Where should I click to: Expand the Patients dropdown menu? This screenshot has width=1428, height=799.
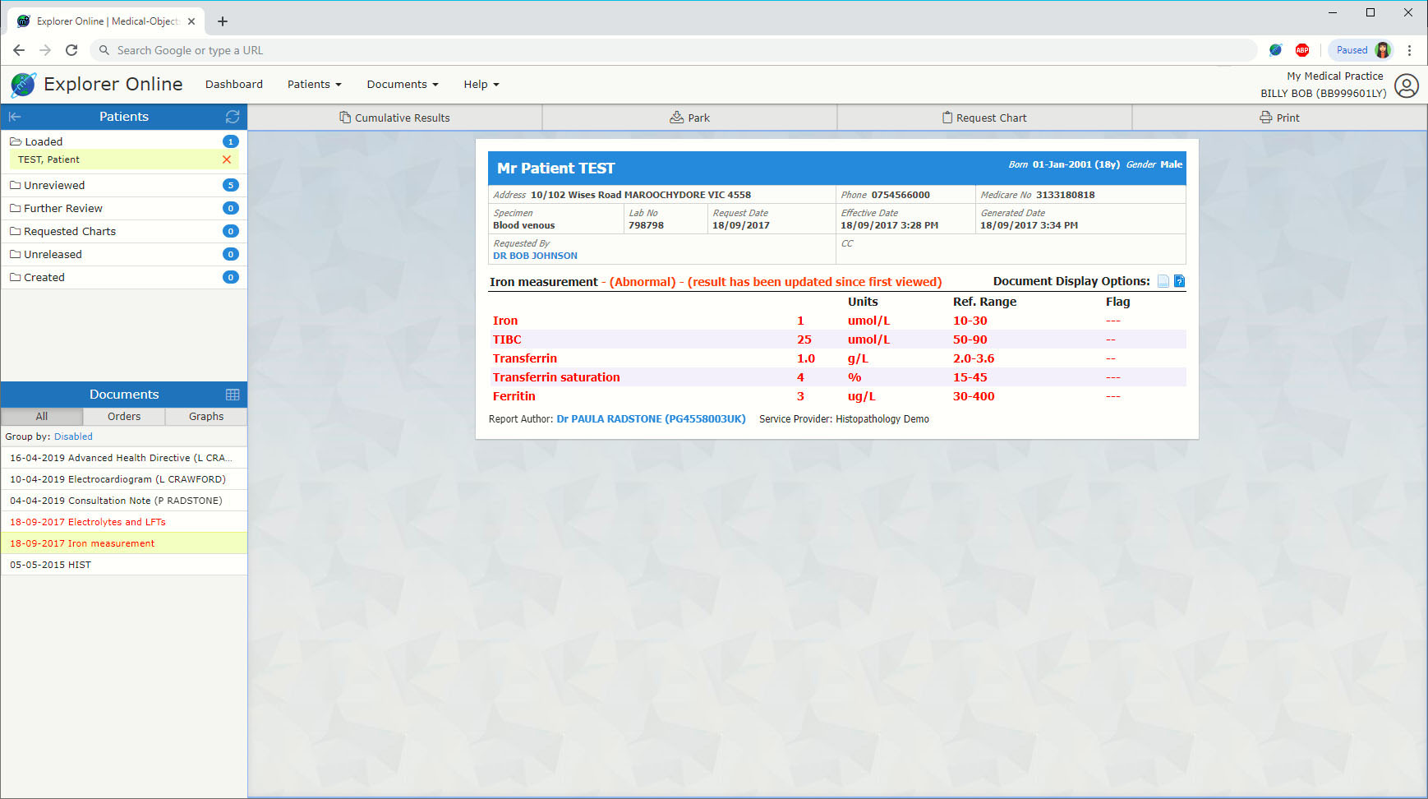click(x=314, y=85)
